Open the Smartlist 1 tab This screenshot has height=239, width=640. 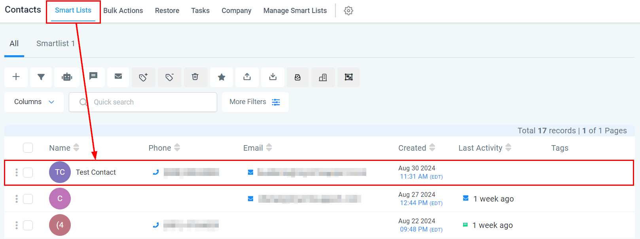55,43
